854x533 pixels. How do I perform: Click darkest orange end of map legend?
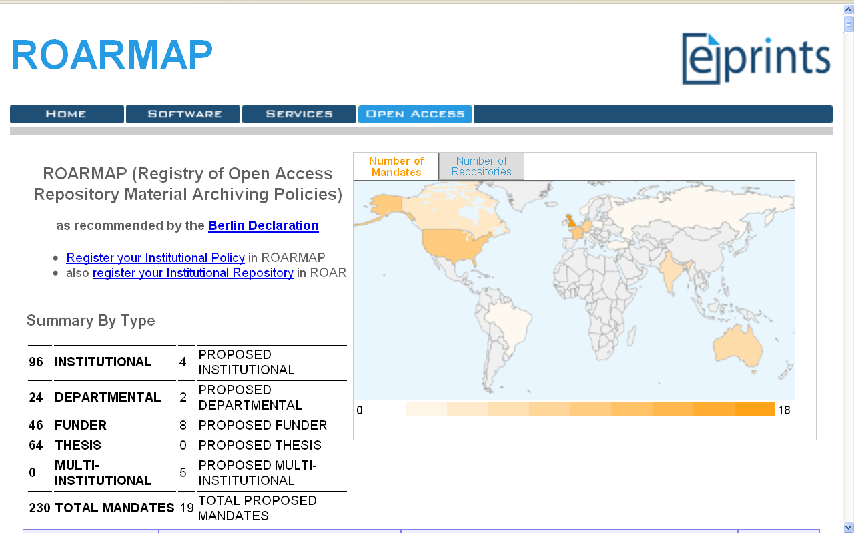(755, 409)
